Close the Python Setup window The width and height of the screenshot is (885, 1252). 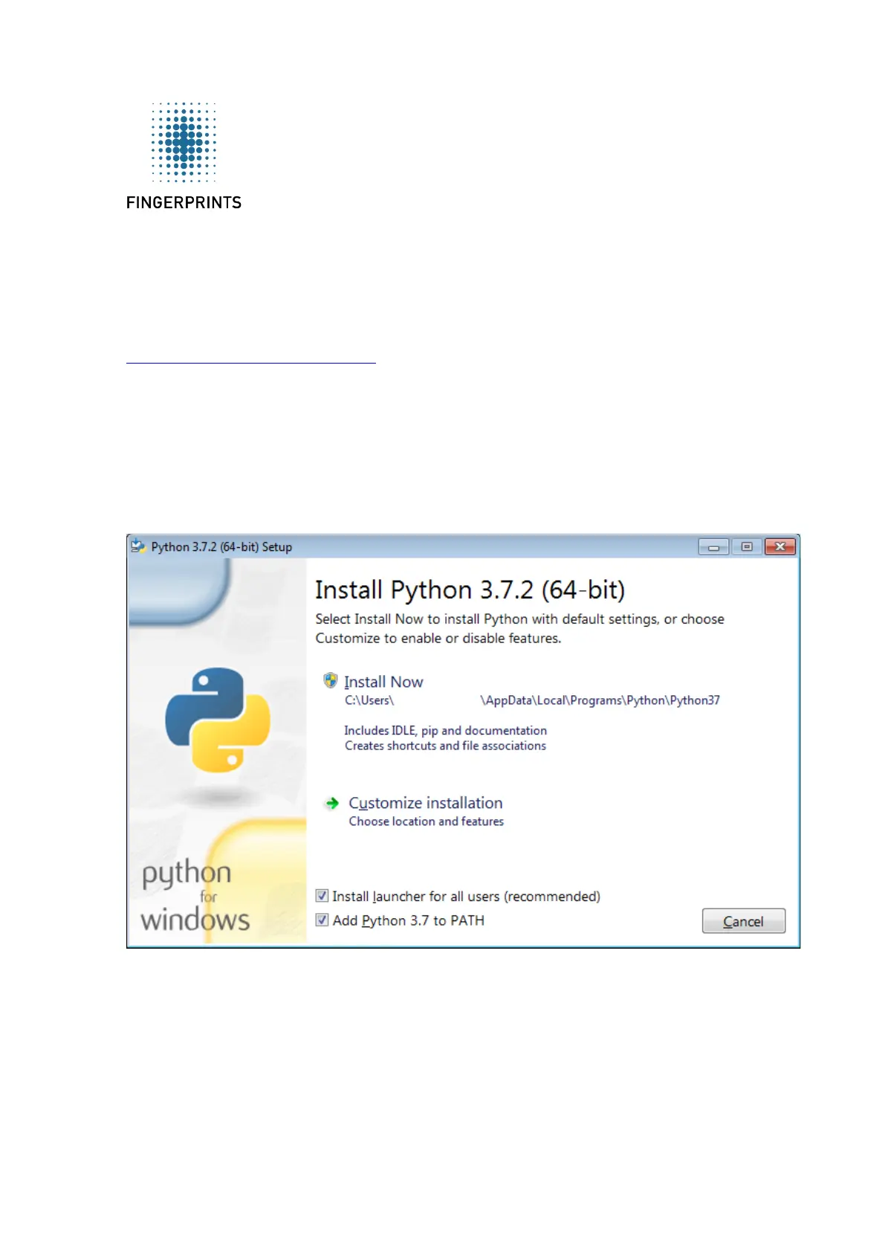pyautogui.click(x=780, y=546)
